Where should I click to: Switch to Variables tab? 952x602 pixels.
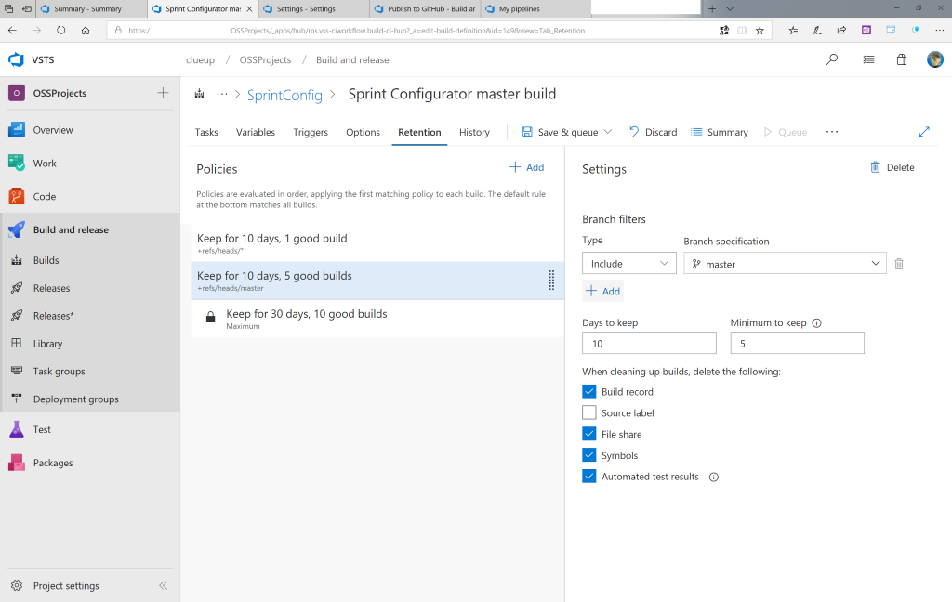pyautogui.click(x=256, y=132)
